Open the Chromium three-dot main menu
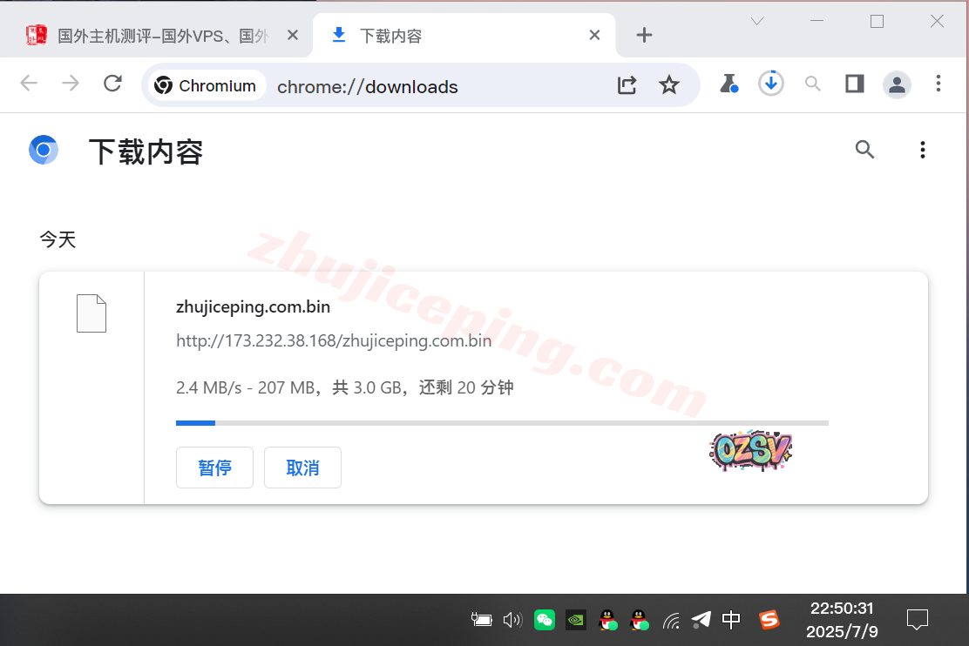969x646 pixels. [939, 84]
